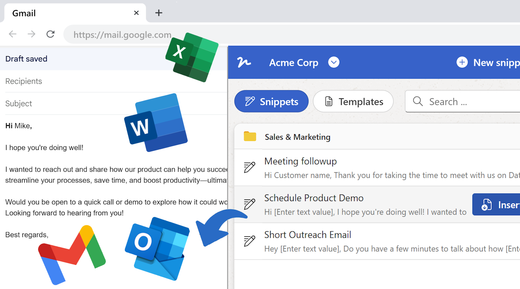Click the 'Best regards,' line
The height and width of the screenshot is (289, 520).
pyautogui.click(x=27, y=235)
